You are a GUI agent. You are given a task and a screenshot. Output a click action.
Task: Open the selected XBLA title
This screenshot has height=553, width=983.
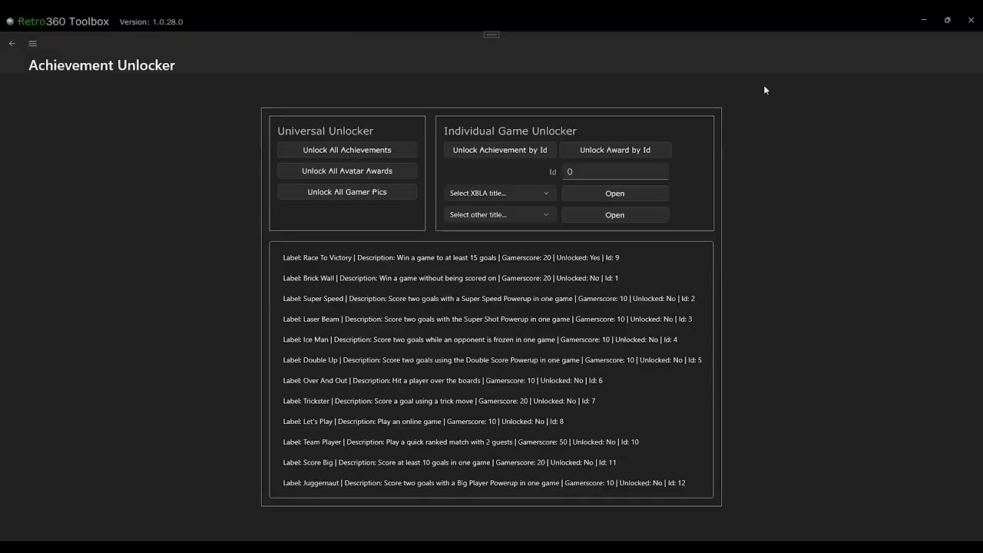point(615,194)
